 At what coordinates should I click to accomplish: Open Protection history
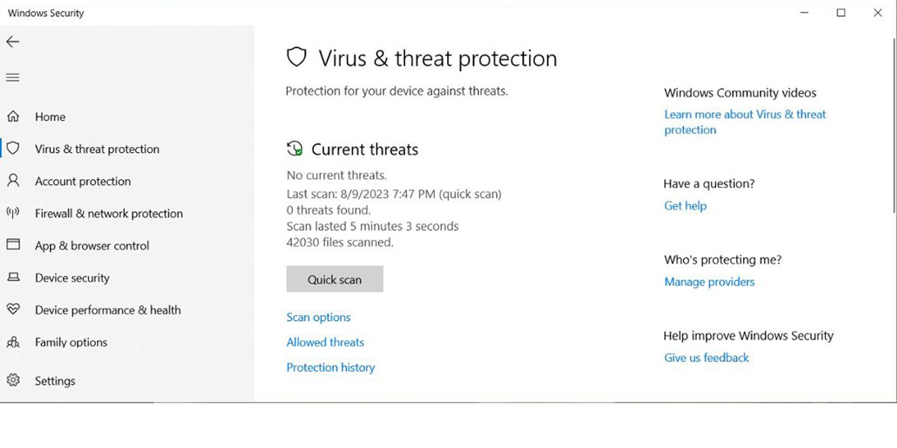click(x=330, y=367)
